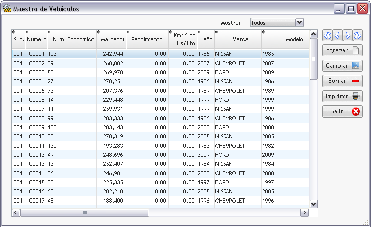Exit the window via Salir button

pyautogui.click(x=343, y=111)
